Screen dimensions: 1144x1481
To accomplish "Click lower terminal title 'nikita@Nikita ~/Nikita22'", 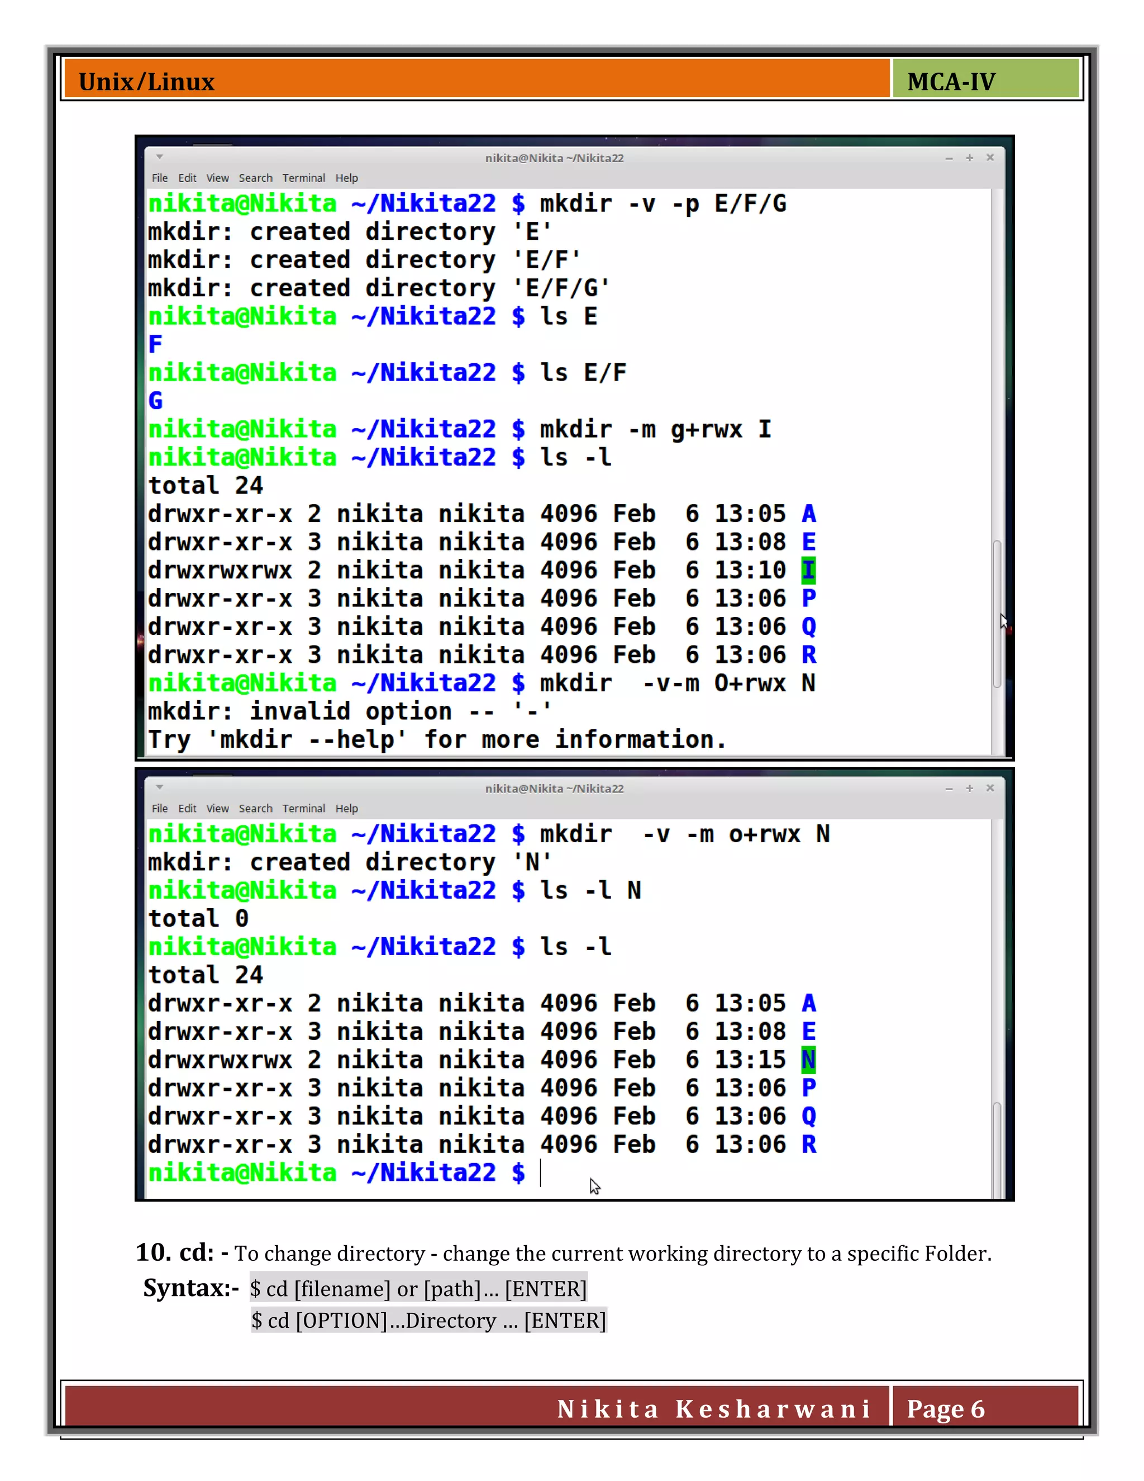I will coord(554,789).
